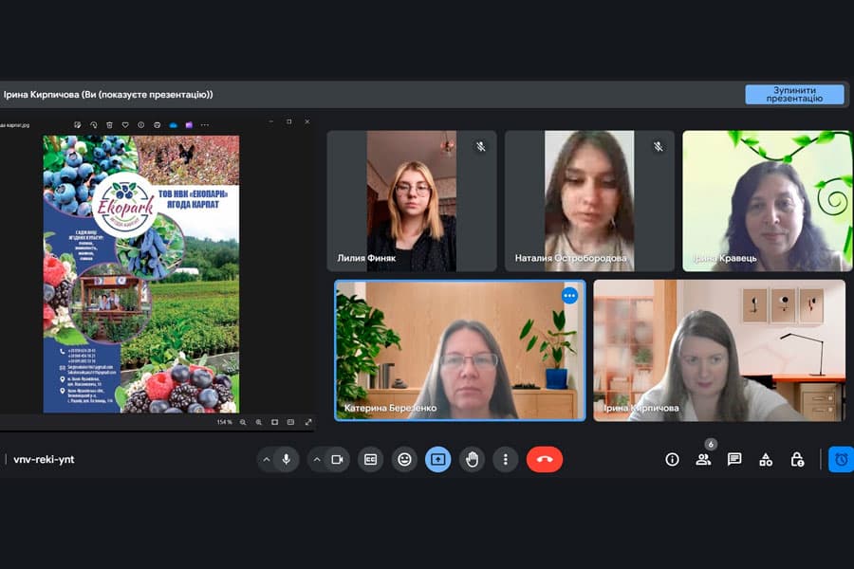Viewport: 854px width, 569px height.
Task: Fit image to window
Action: [274, 422]
